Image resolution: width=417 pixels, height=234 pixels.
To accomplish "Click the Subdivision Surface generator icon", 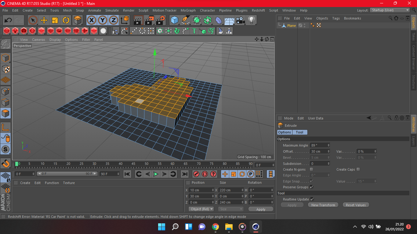I will pos(197,20).
